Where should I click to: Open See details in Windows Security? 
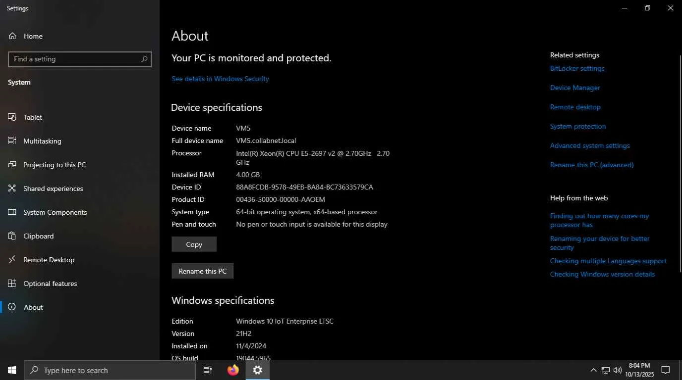click(220, 79)
